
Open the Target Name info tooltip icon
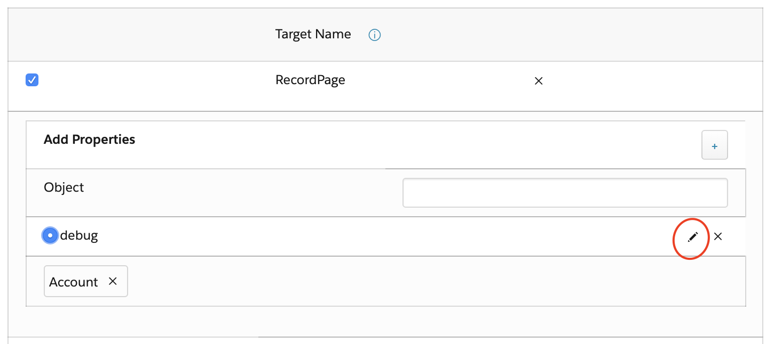coord(375,35)
